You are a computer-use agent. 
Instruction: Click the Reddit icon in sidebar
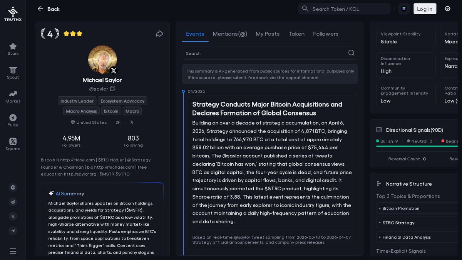click(x=13, y=202)
